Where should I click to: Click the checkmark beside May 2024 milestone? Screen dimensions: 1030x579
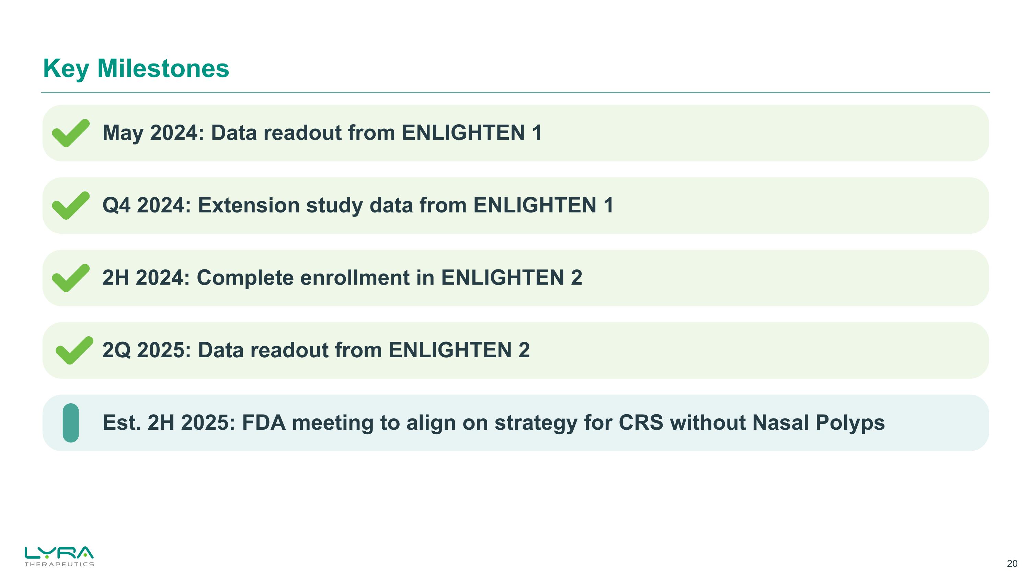click(70, 134)
